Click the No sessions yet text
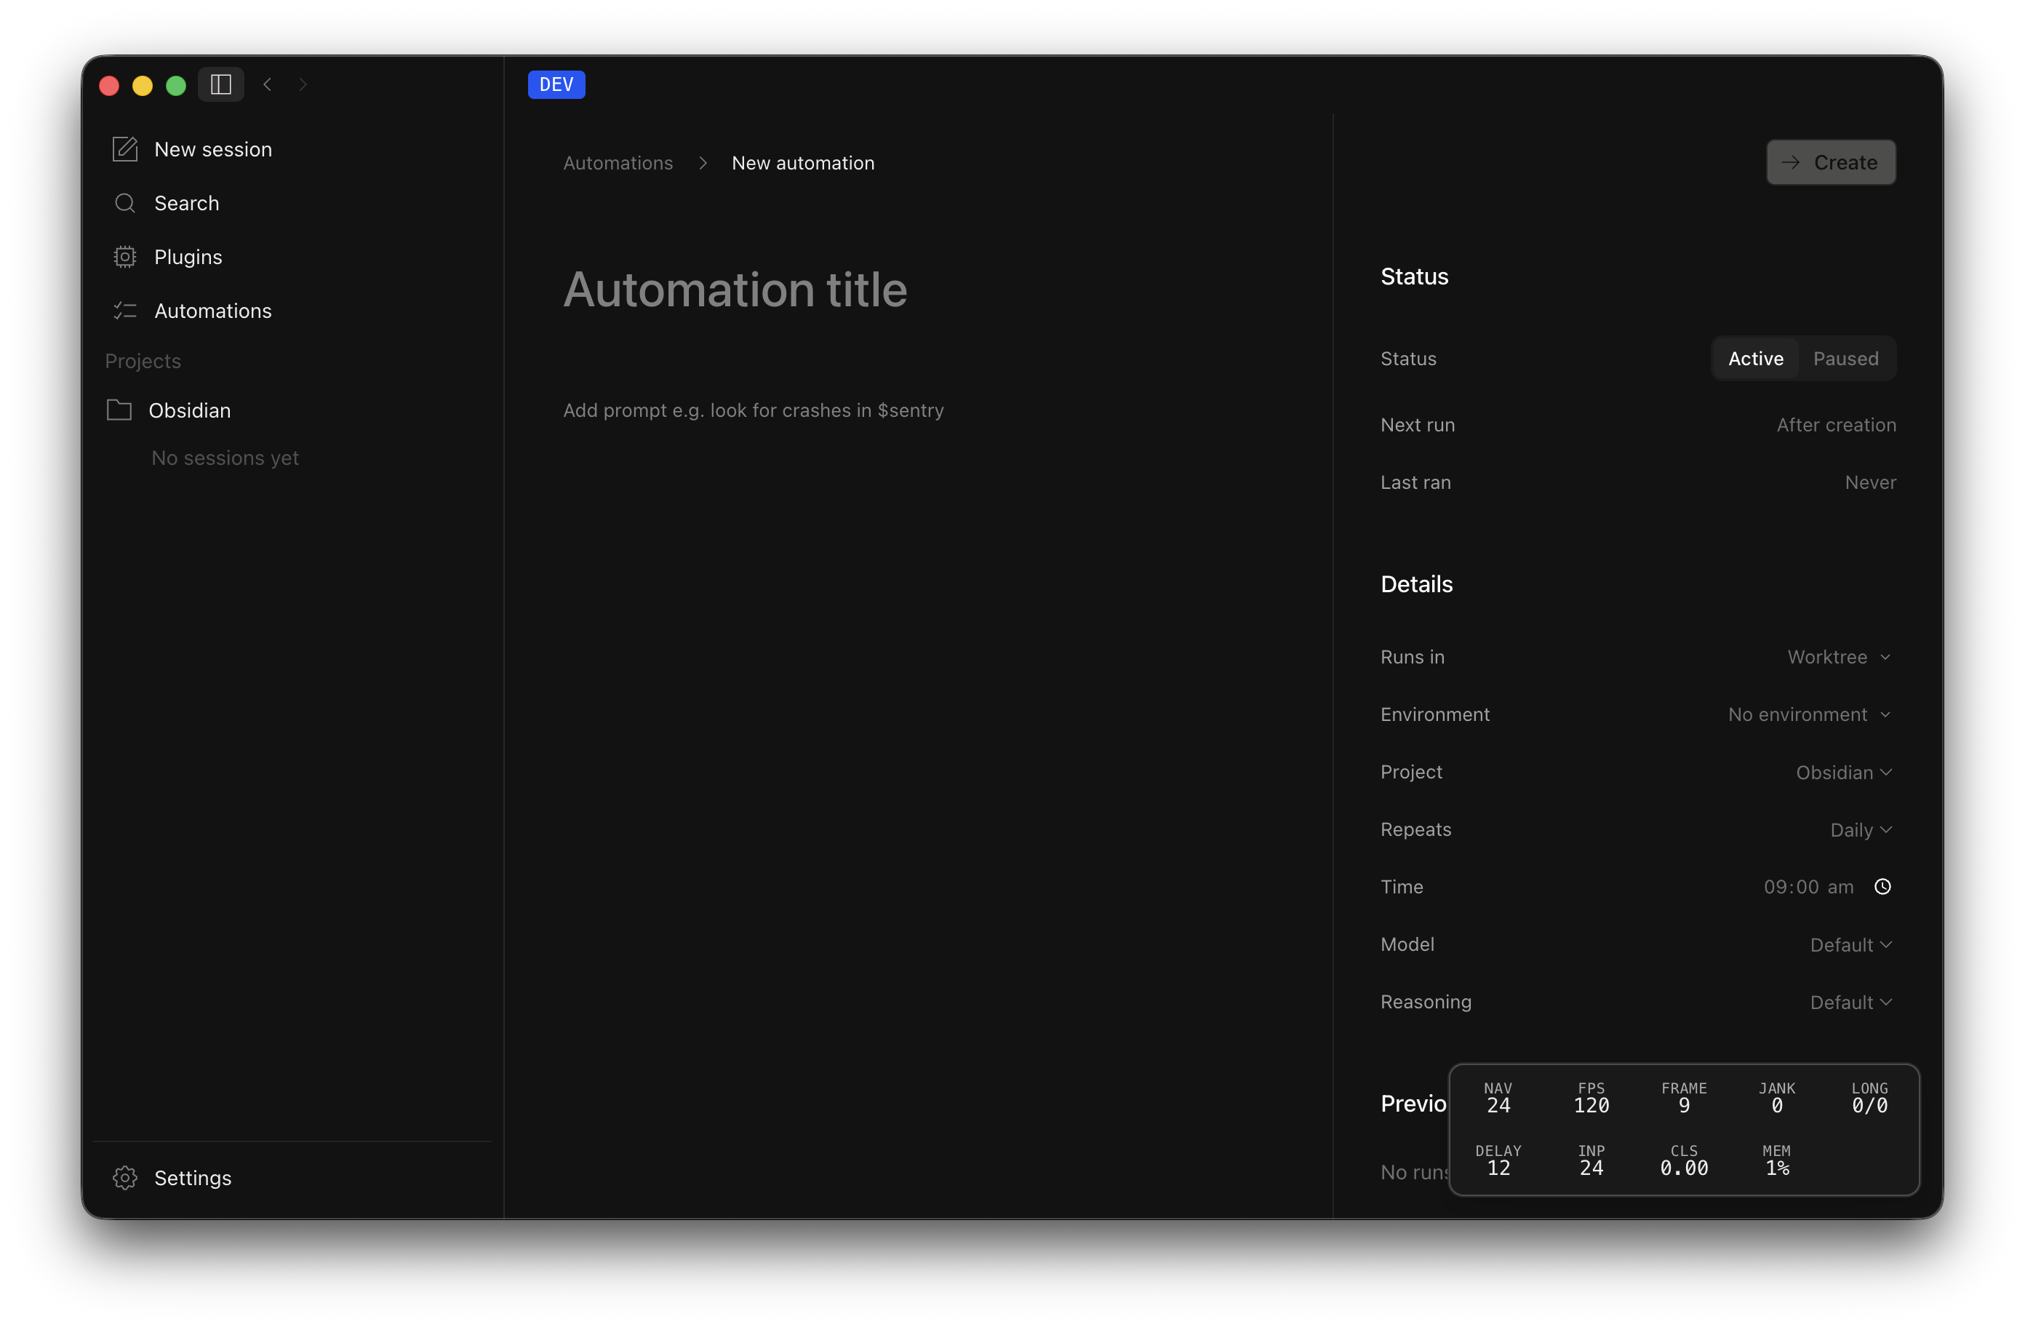The width and height of the screenshot is (2025, 1327). (x=225, y=457)
